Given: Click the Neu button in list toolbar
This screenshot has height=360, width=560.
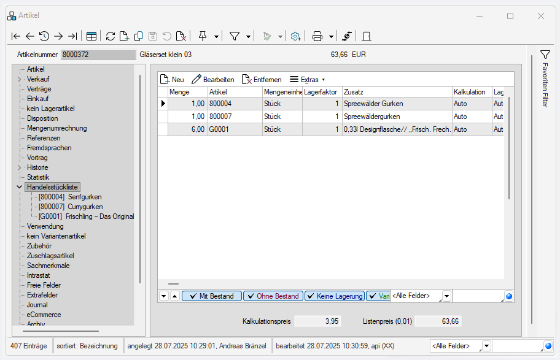Looking at the screenshot, I should click(x=172, y=80).
